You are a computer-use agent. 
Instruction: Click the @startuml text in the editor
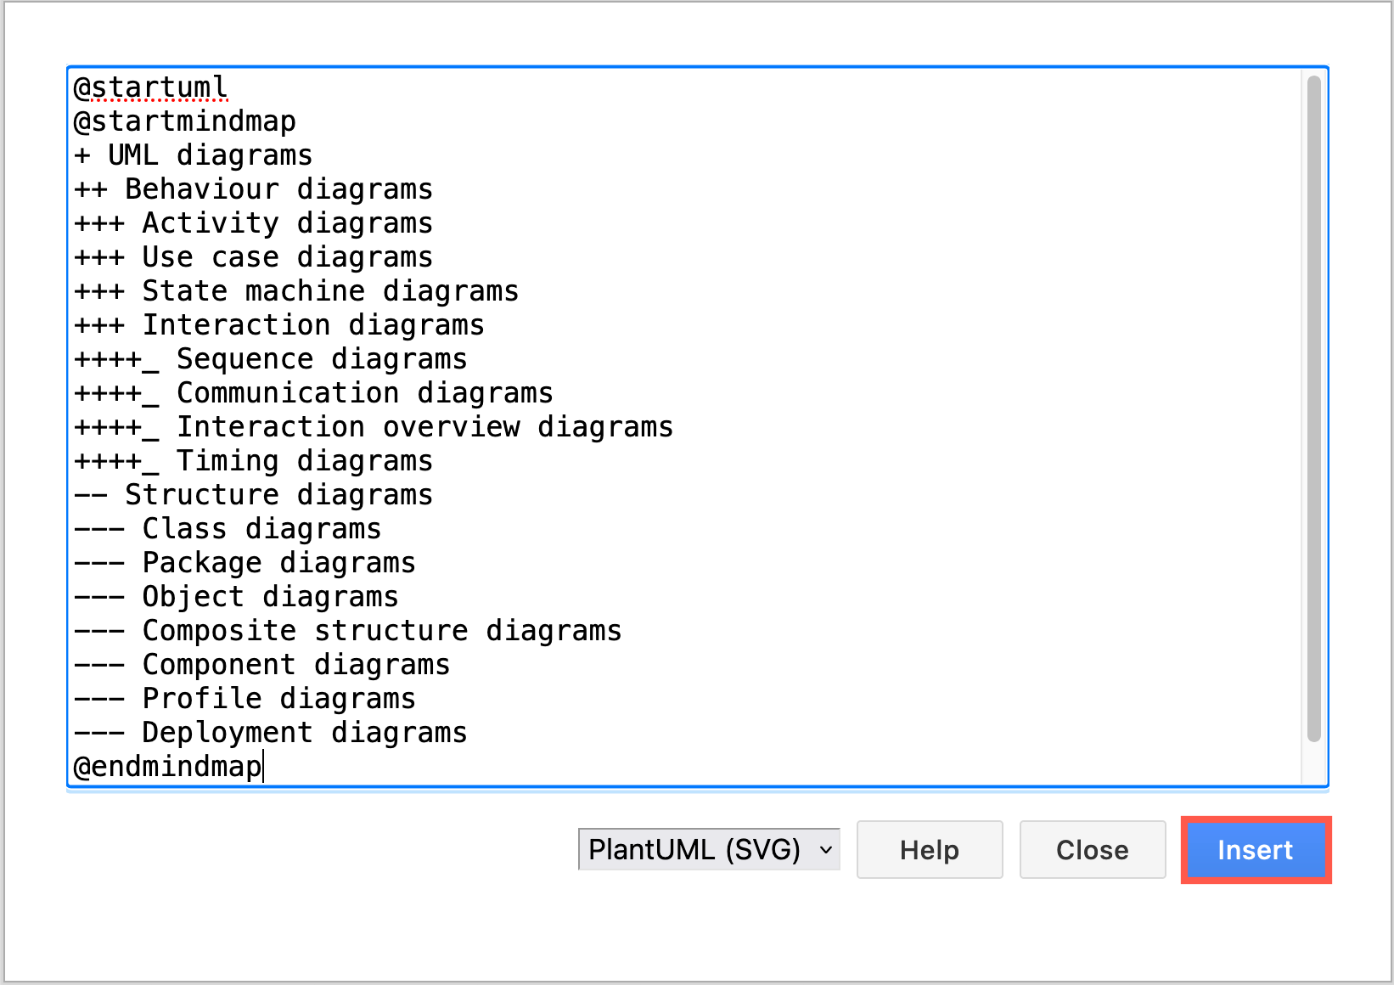coord(149,87)
